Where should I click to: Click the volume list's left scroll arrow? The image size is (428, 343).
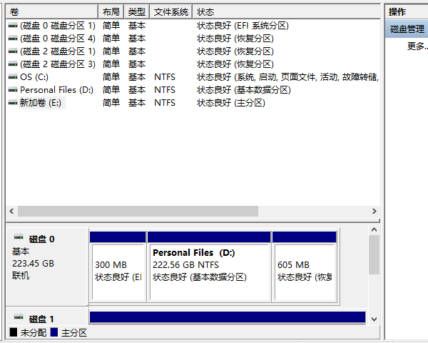tap(11, 212)
